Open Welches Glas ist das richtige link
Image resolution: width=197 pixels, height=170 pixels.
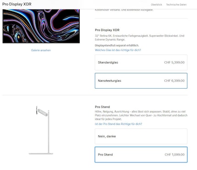pyautogui.click(x=118, y=50)
